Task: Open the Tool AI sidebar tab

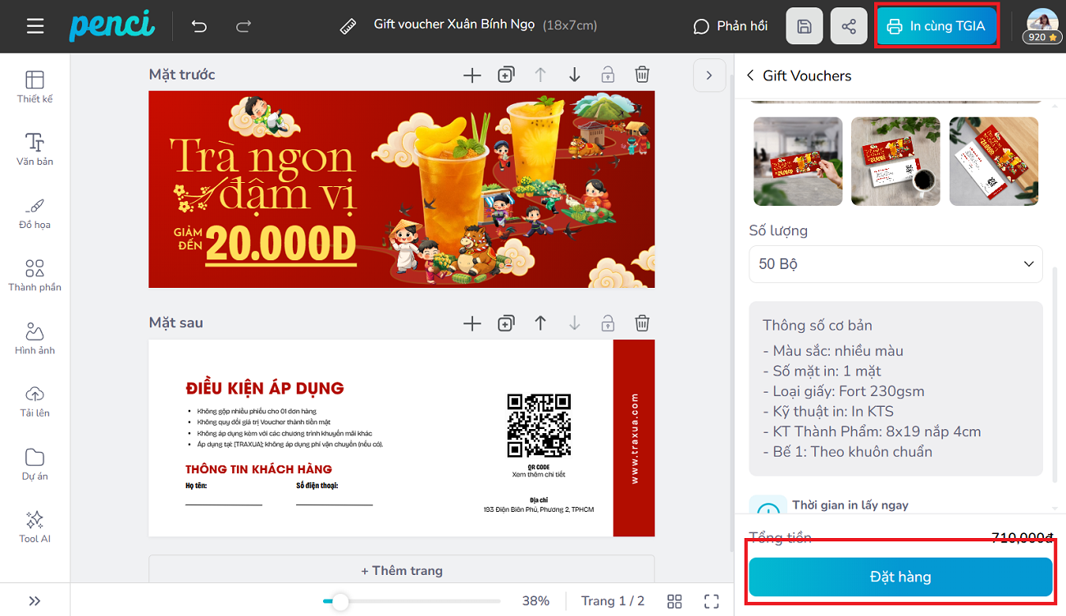Action: coord(35,527)
